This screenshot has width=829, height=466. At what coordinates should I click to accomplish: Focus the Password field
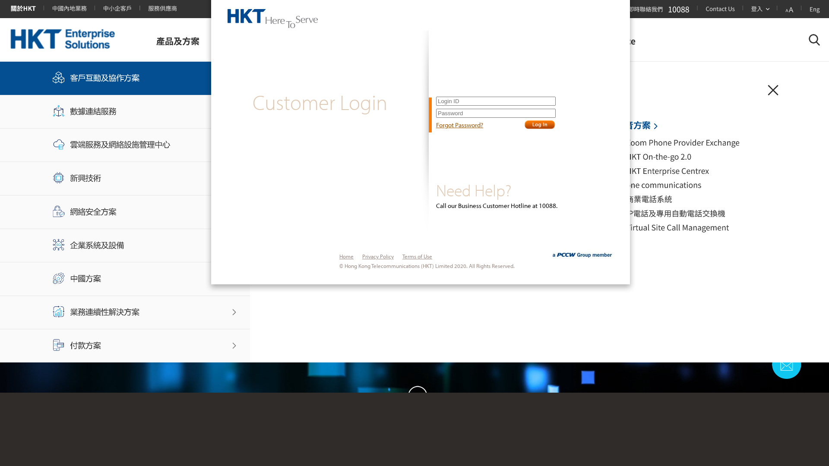pos(496,113)
